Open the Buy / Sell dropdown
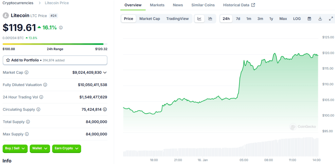The height and width of the screenshot is (164, 335). coord(15,148)
